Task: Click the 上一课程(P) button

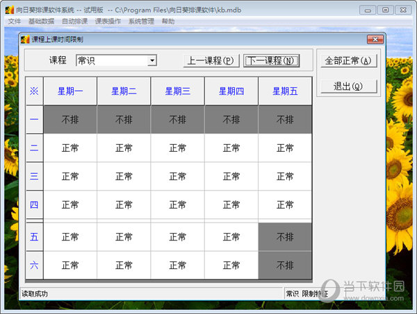Action: pyautogui.click(x=211, y=61)
